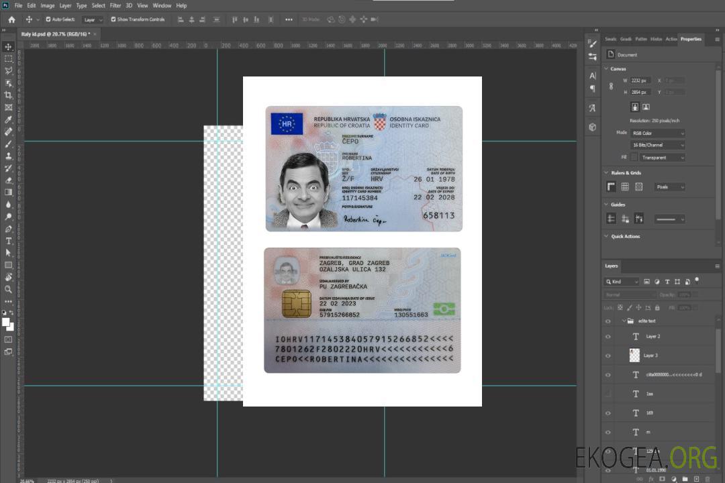Select the Path Selection tool
The image size is (725, 483).
[8, 253]
